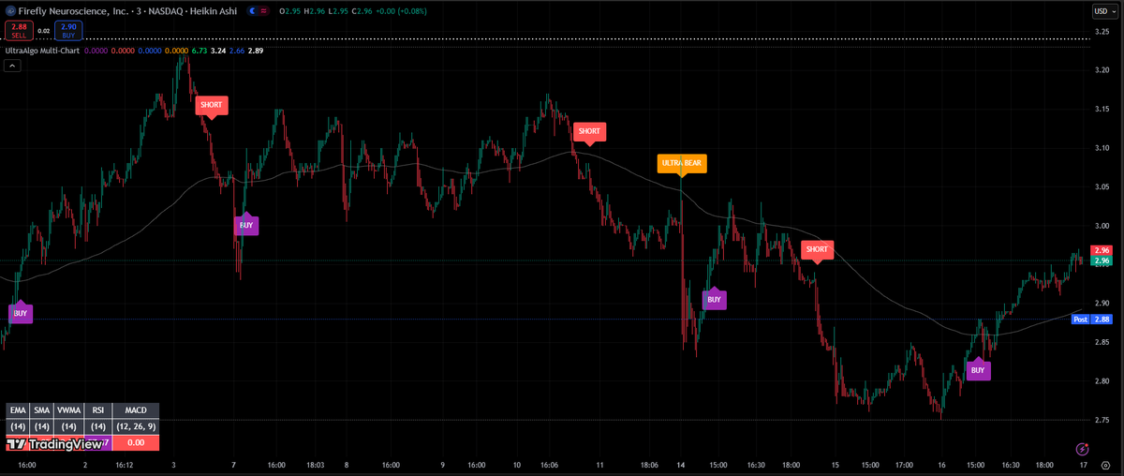Click the Firefly Neuroscience symbol logo icon

tap(10, 11)
